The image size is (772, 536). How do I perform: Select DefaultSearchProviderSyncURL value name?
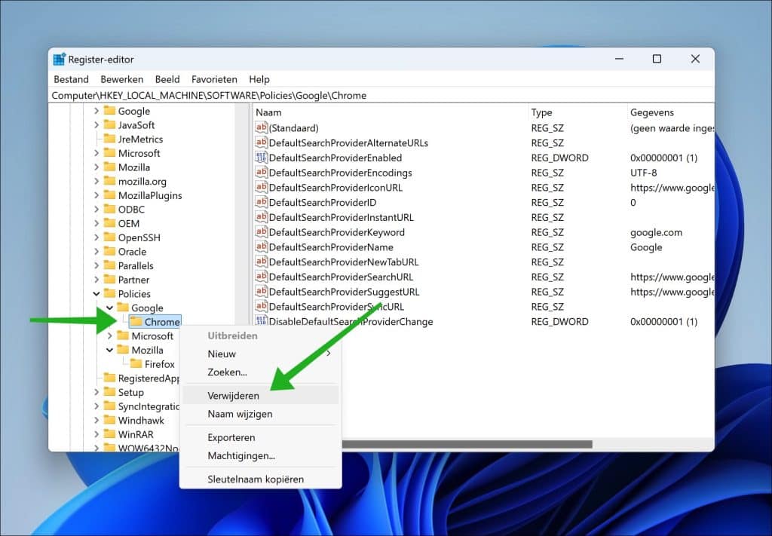(336, 307)
